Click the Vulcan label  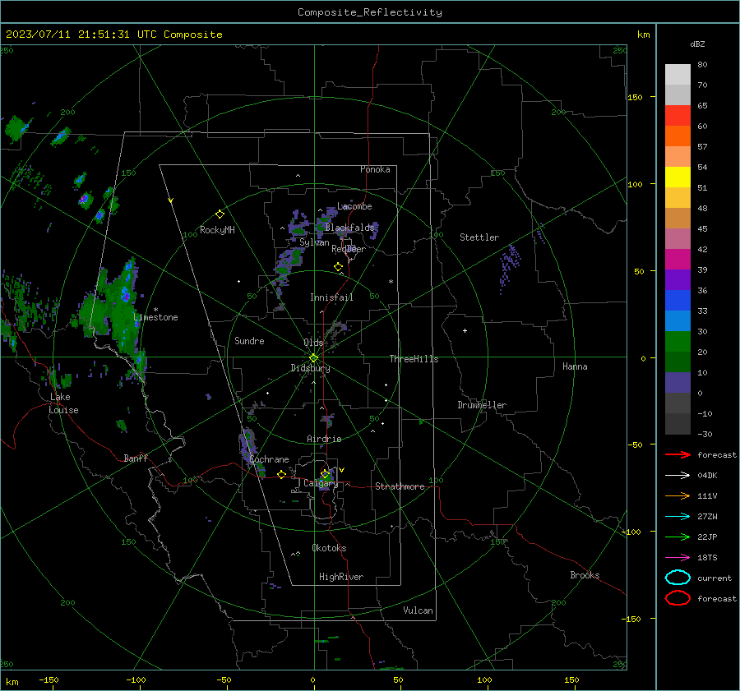418,610
